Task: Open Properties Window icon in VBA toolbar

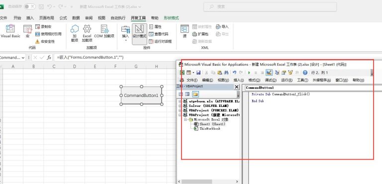Action: click(x=284, y=73)
